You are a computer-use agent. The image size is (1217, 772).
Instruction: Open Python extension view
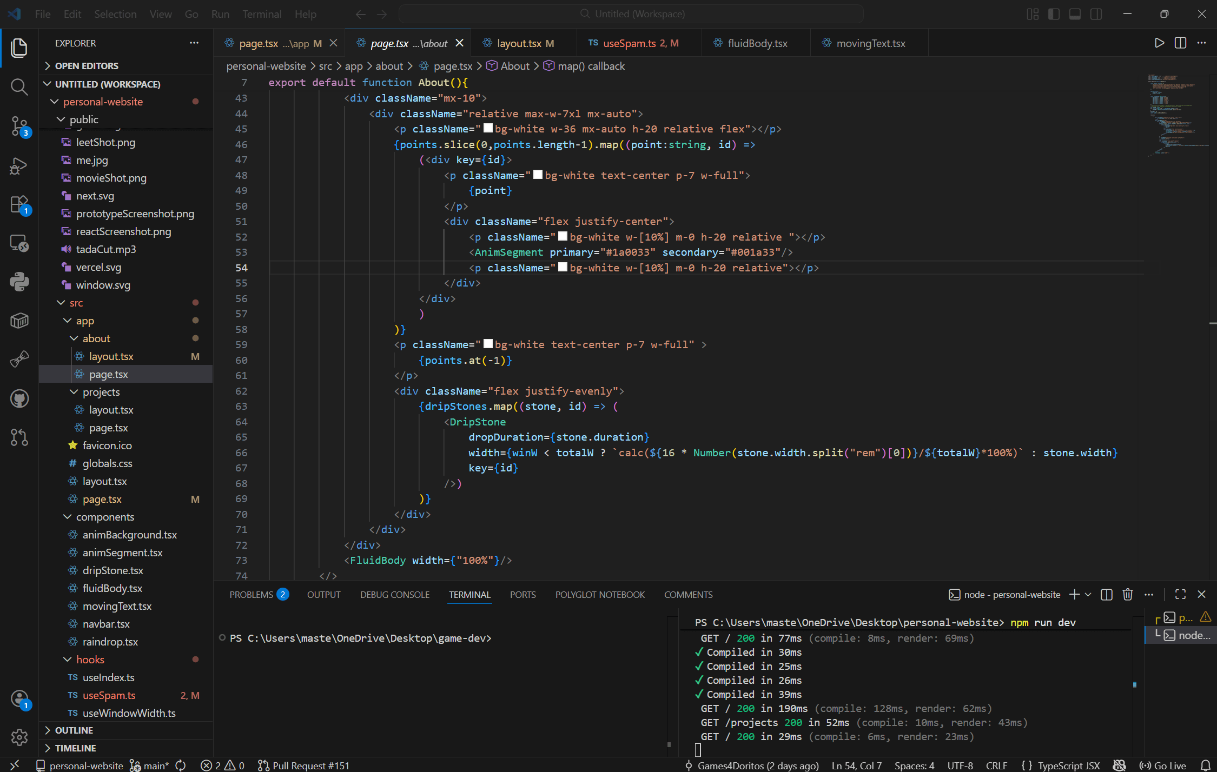pos(19,282)
